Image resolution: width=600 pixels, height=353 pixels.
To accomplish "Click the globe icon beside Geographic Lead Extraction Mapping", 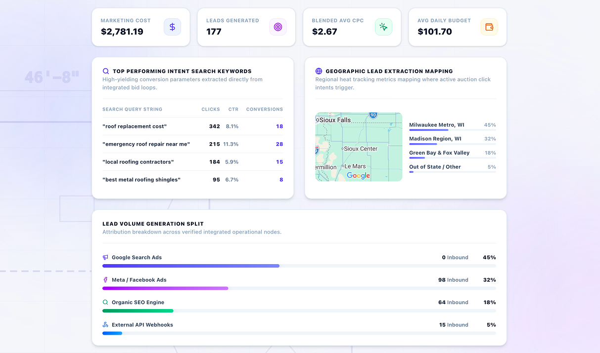I will click(319, 71).
